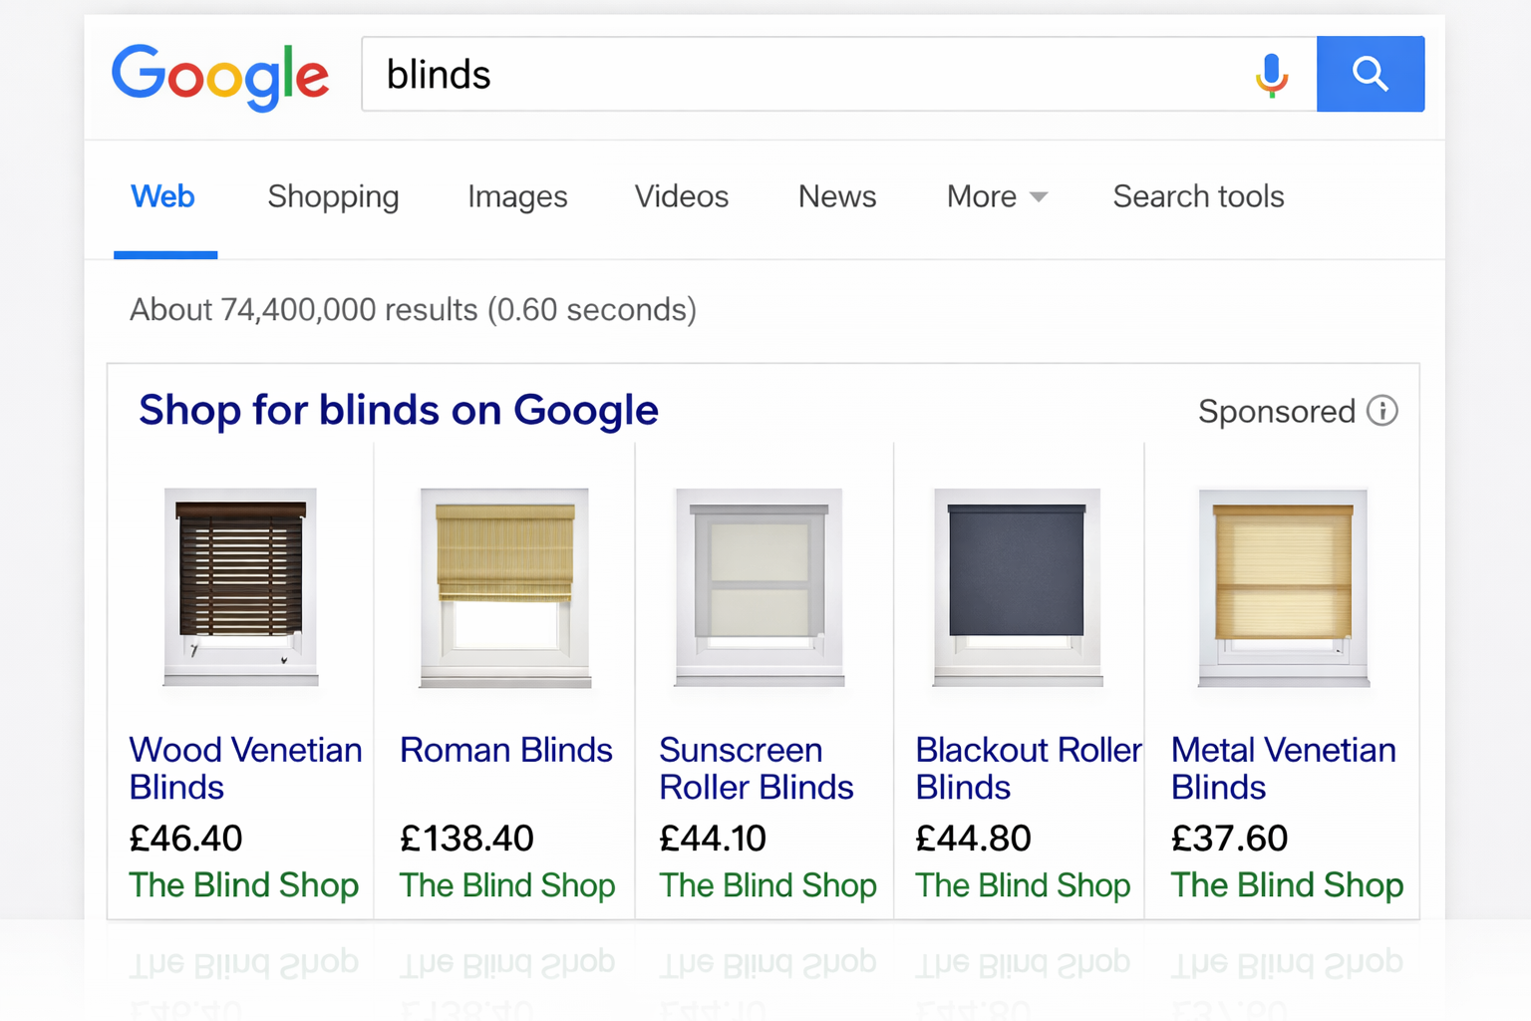This screenshot has width=1531, height=1021.
Task: Click the Wood Venetian Blinds product image
Action: click(x=241, y=588)
